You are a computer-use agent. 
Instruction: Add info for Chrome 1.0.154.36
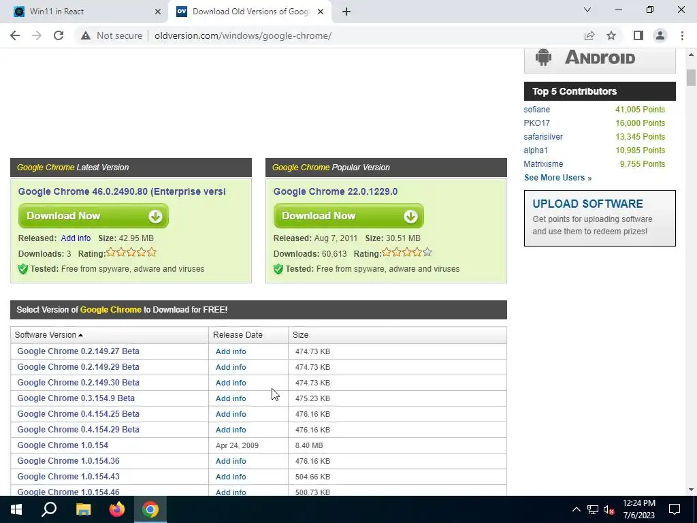click(x=231, y=461)
